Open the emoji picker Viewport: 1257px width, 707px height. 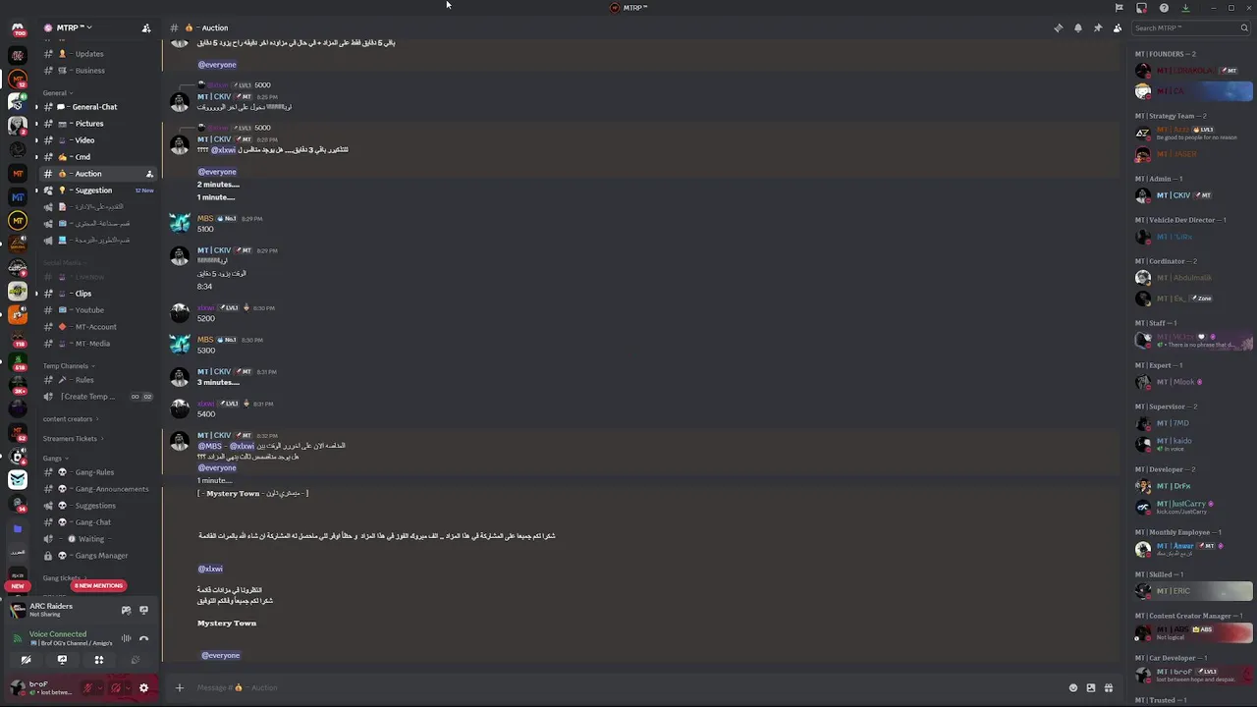(x=1073, y=687)
